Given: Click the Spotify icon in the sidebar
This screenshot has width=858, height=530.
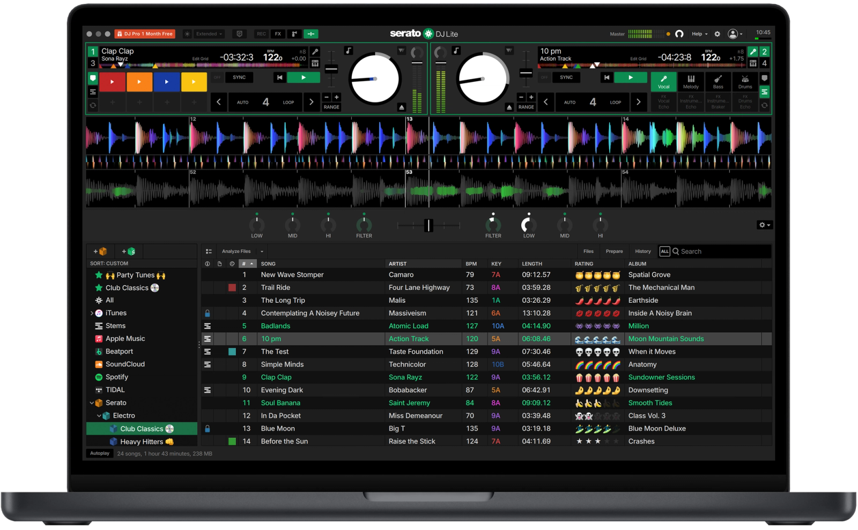Looking at the screenshot, I should coord(99,377).
